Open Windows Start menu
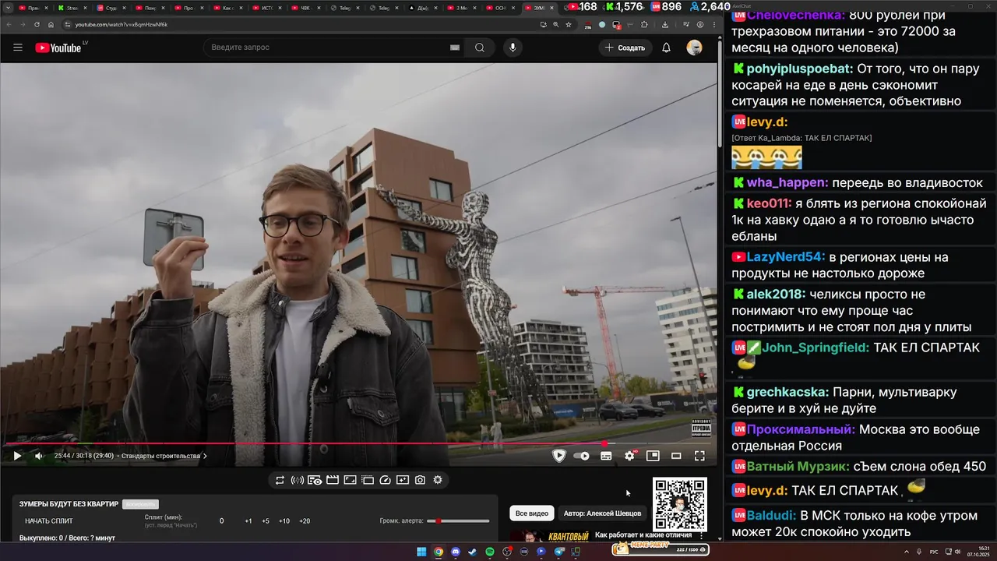The image size is (997, 561). [421, 552]
